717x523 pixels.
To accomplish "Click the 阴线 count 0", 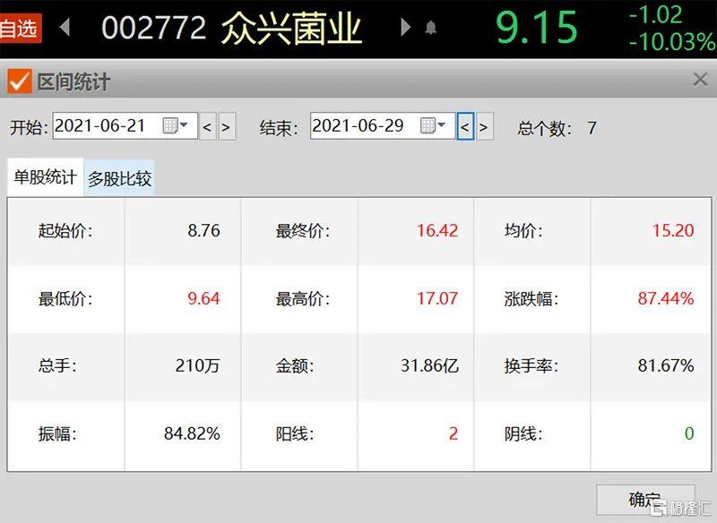I will (689, 433).
